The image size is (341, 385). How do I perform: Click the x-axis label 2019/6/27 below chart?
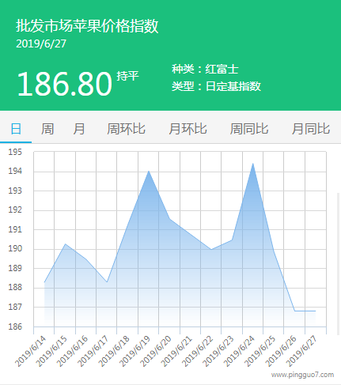point(301,352)
